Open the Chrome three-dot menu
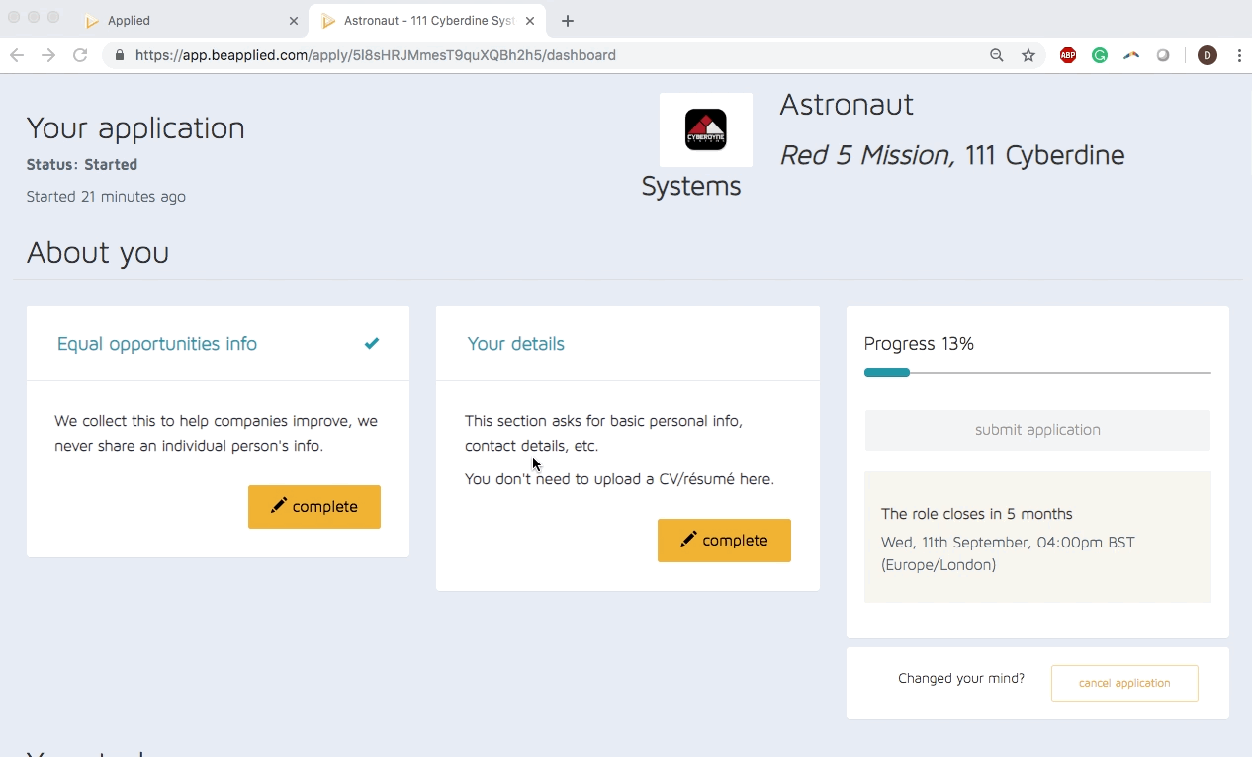 (x=1239, y=55)
